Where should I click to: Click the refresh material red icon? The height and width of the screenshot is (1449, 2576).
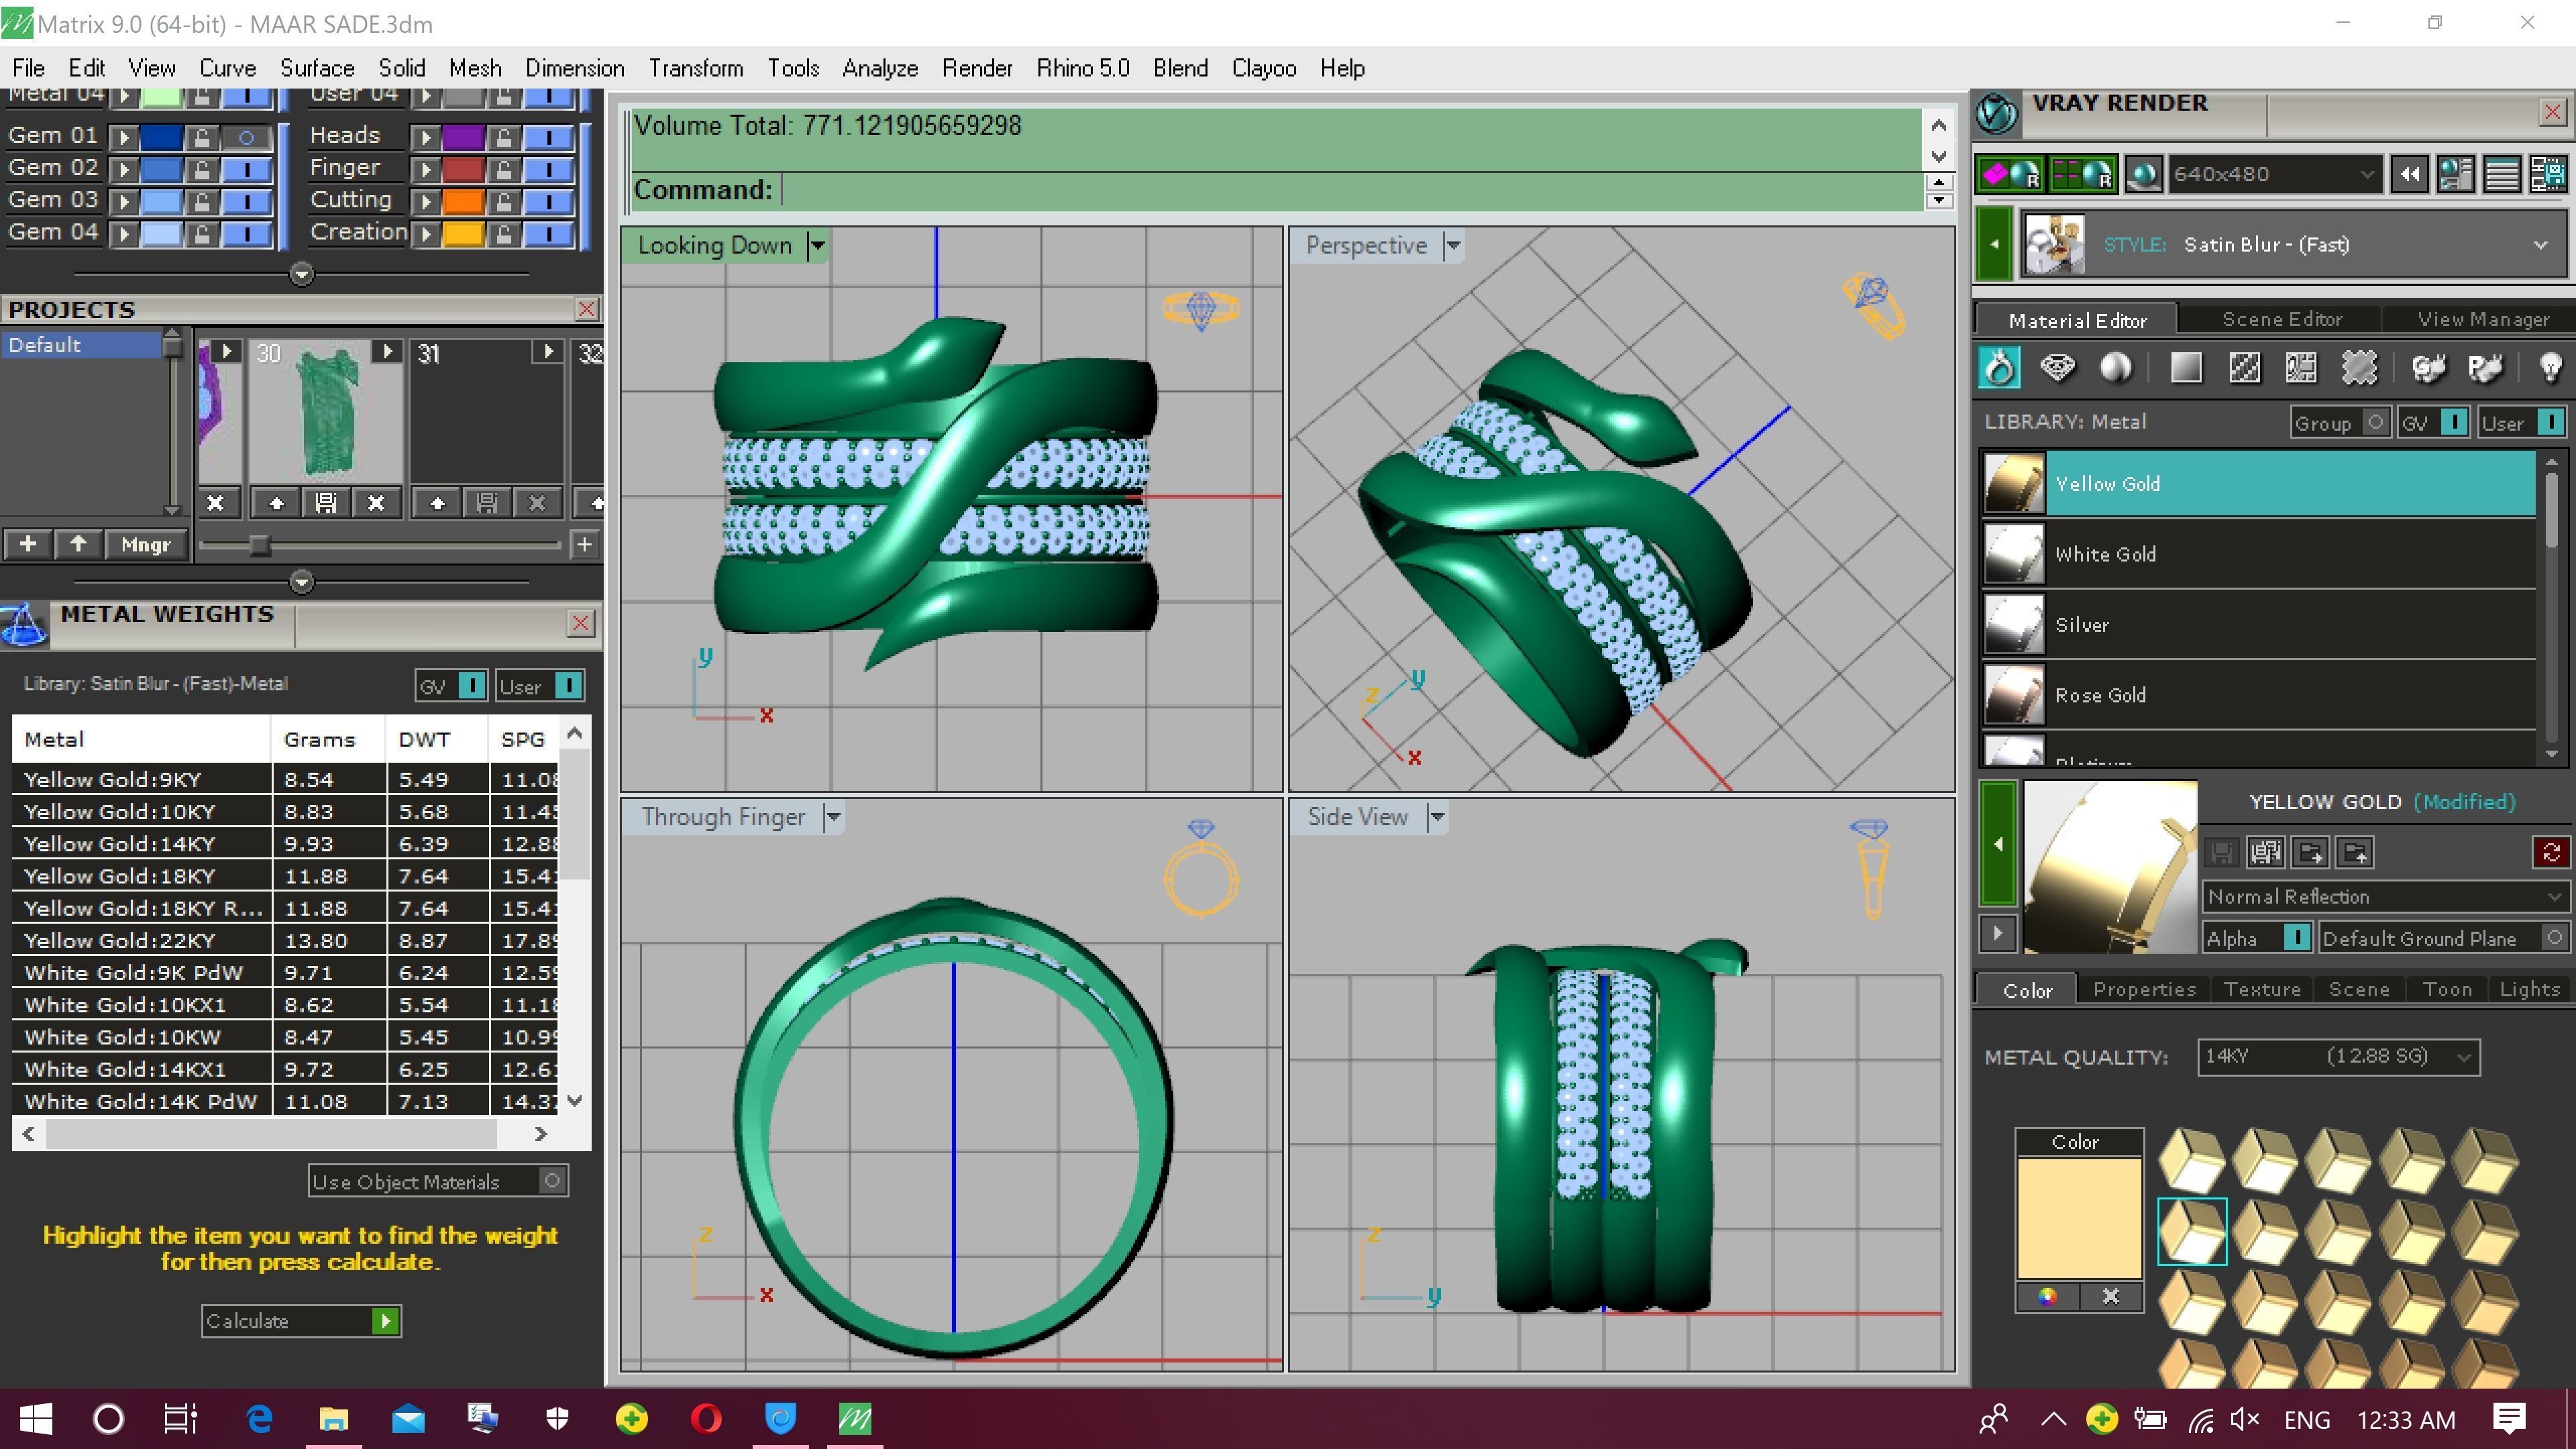point(2551,853)
